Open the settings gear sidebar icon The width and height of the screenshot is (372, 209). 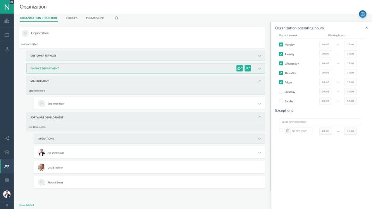7,180
